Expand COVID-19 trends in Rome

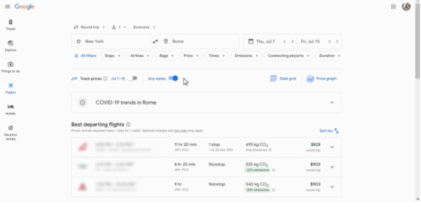tap(332, 102)
